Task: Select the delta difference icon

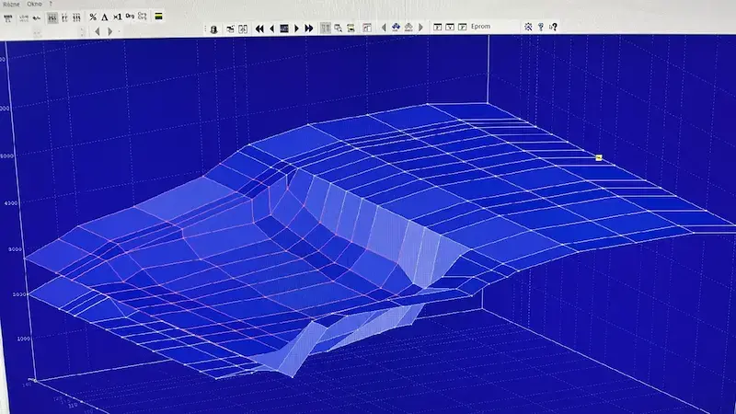Action: click(105, 17)
